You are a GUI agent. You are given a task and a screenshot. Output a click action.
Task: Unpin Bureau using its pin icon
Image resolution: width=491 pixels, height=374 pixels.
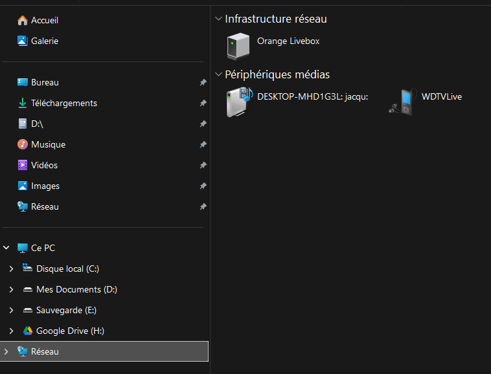pyautogui.click(x=203, y=82)
